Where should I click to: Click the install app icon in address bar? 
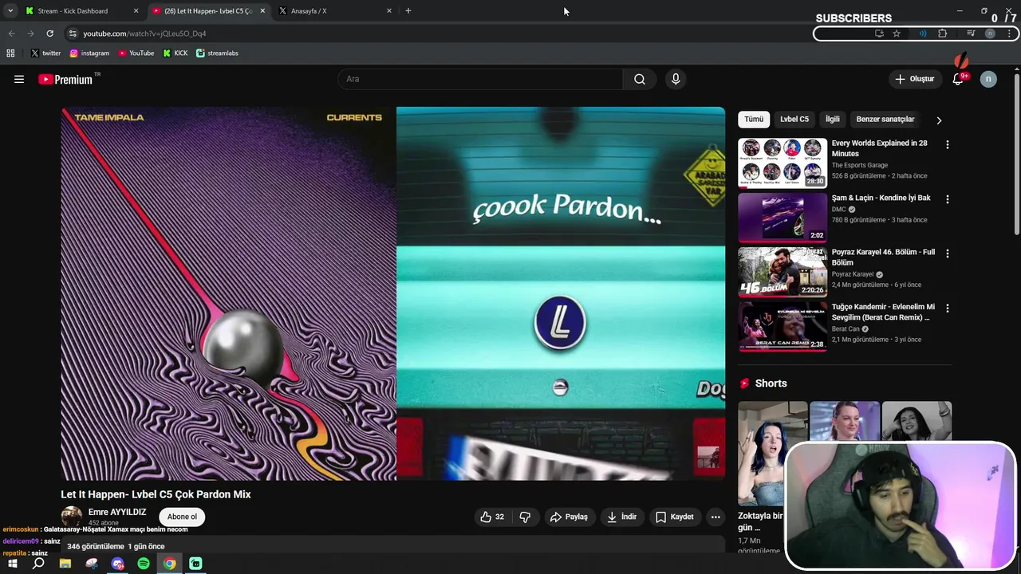pos(879,33)
